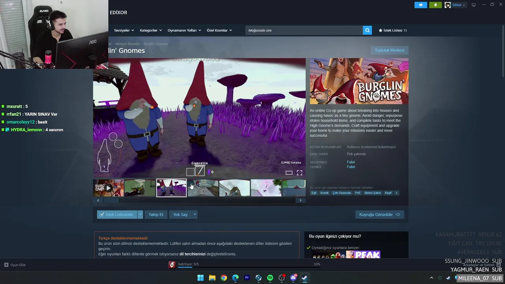The height and width of the screenshot is (284, 505).
Task: Open the Oynamanın Yolları menu
Action: point(184,30)
